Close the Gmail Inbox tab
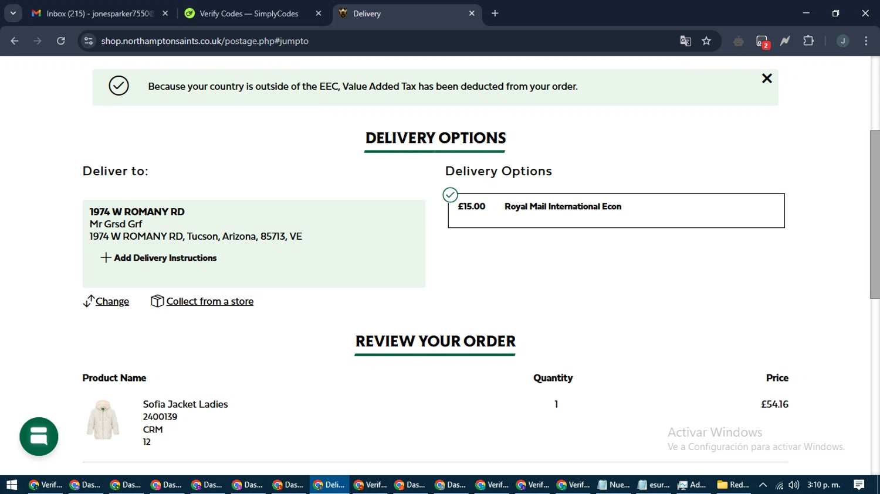 pyautogui.click(x=165, y=13)
